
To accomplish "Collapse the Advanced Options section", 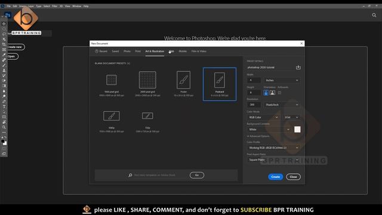I will pos(258,136).
